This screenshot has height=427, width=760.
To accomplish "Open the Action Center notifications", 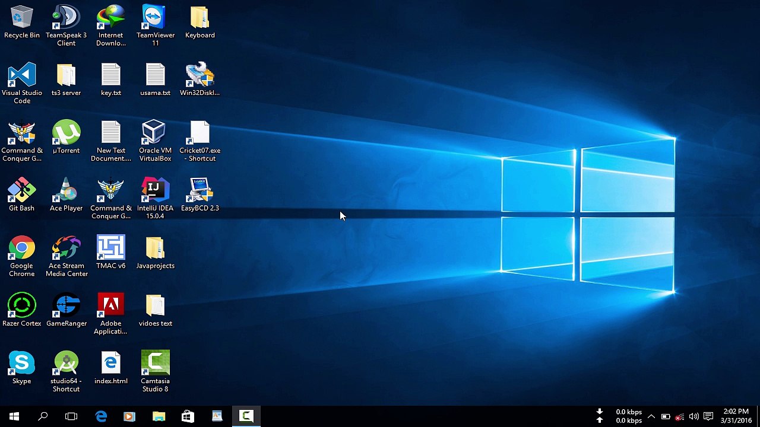I will pos(708,416).
